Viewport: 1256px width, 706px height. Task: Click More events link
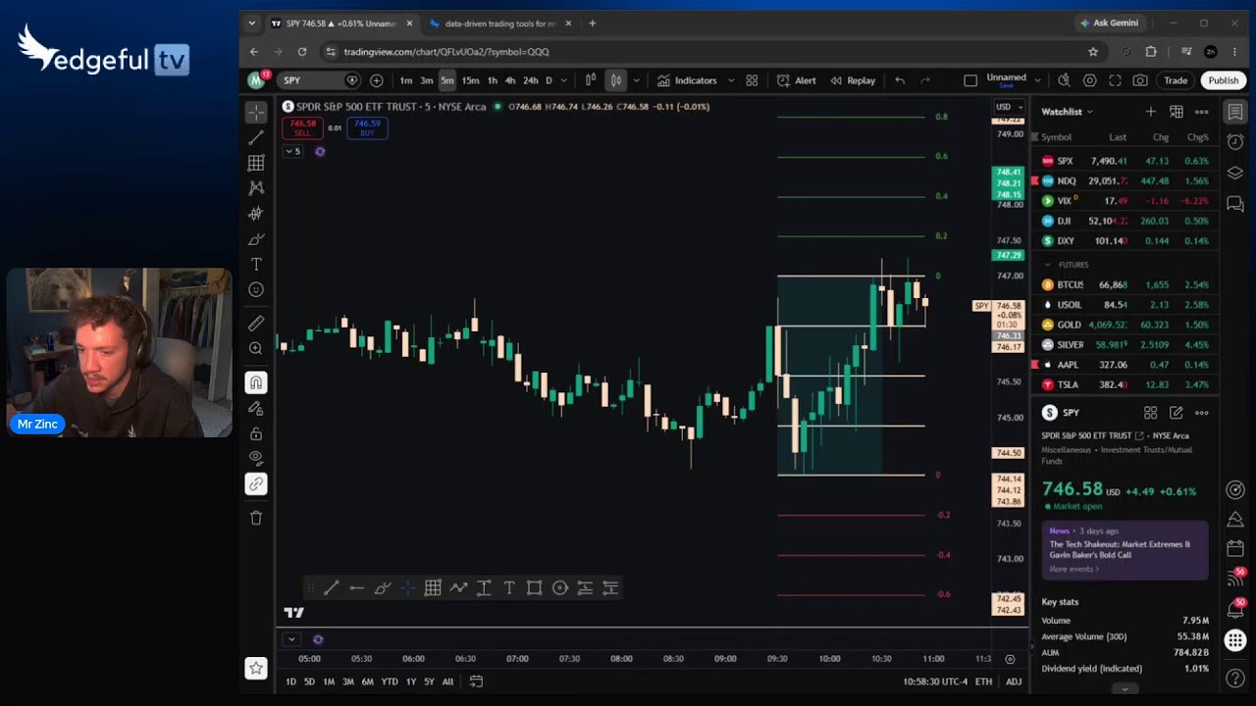[1074, 569]
